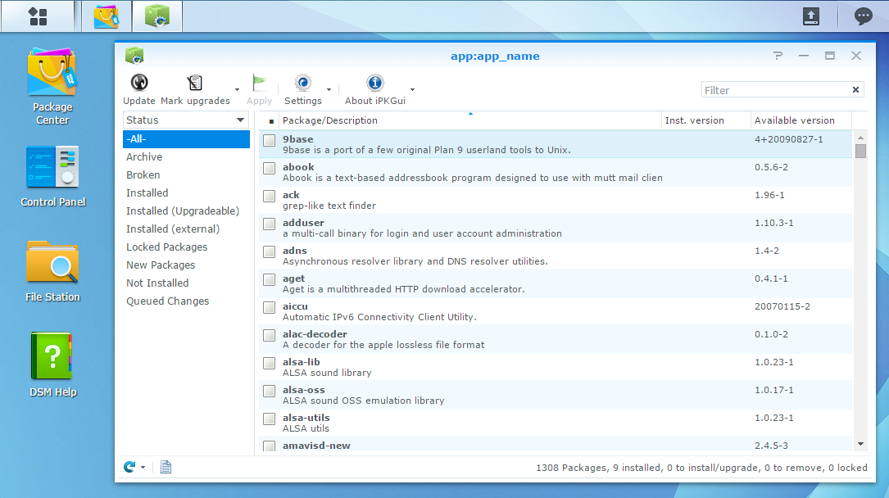Click the scrollbar down arrow
The width and height of the screenshot is (889, 498).
click(860, 444)
